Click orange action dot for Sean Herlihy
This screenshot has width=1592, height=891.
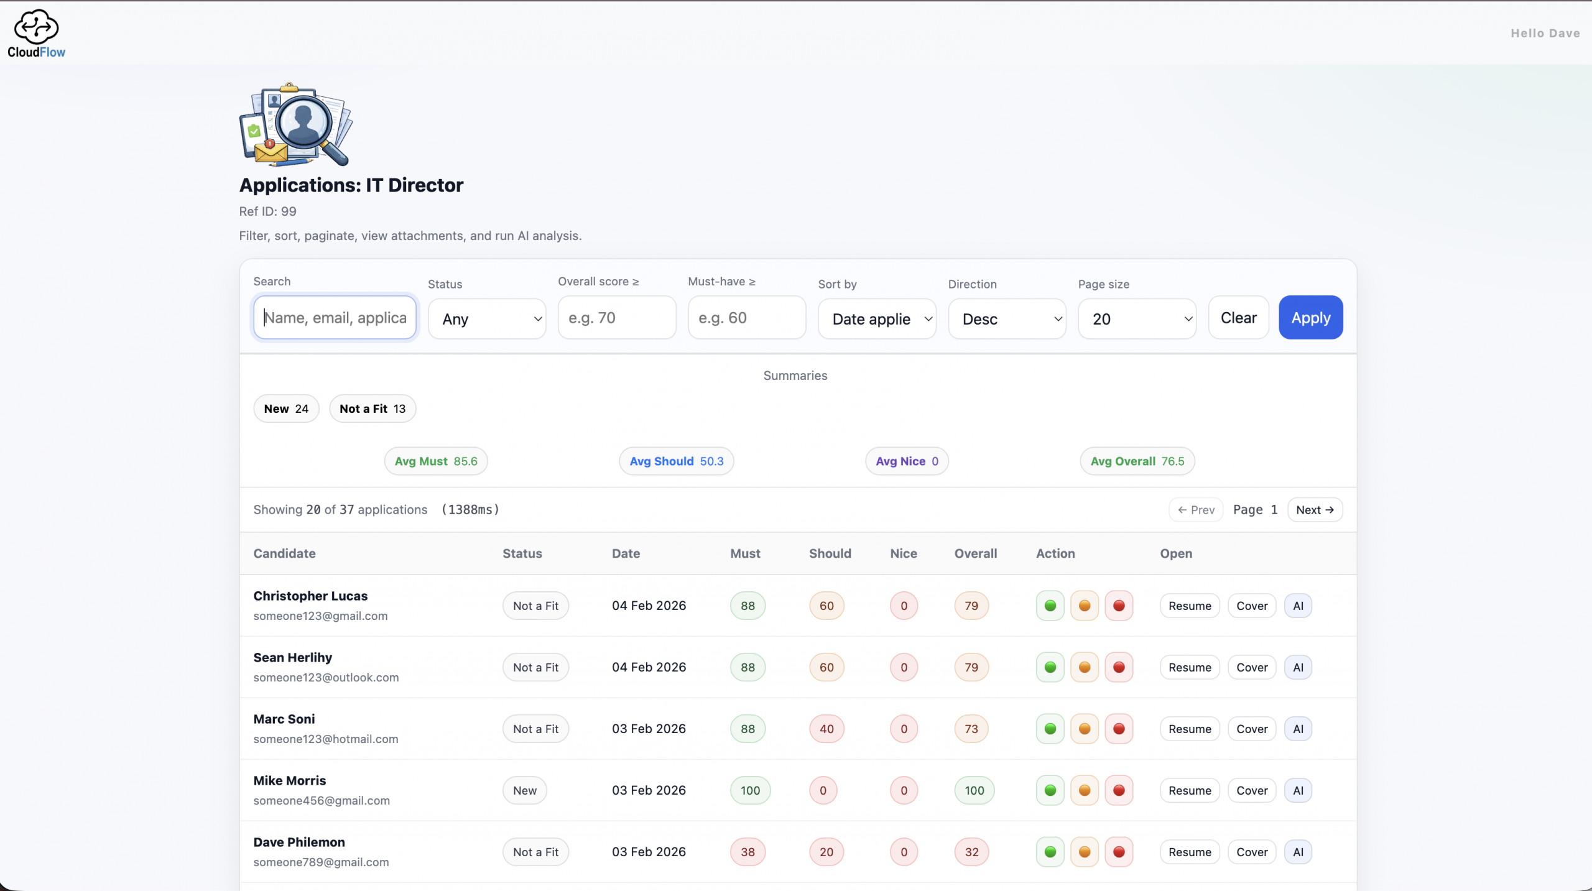pos(1085,667)
